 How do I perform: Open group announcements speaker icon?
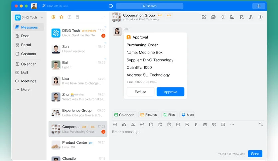coord(223,17)
